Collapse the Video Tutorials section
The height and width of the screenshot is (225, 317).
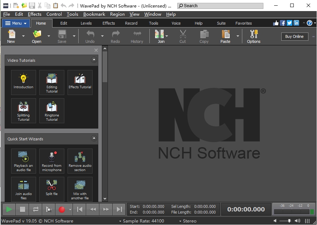click(x=94, y=60)
